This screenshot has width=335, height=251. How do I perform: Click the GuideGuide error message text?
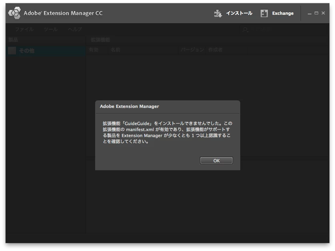(167, 132)
